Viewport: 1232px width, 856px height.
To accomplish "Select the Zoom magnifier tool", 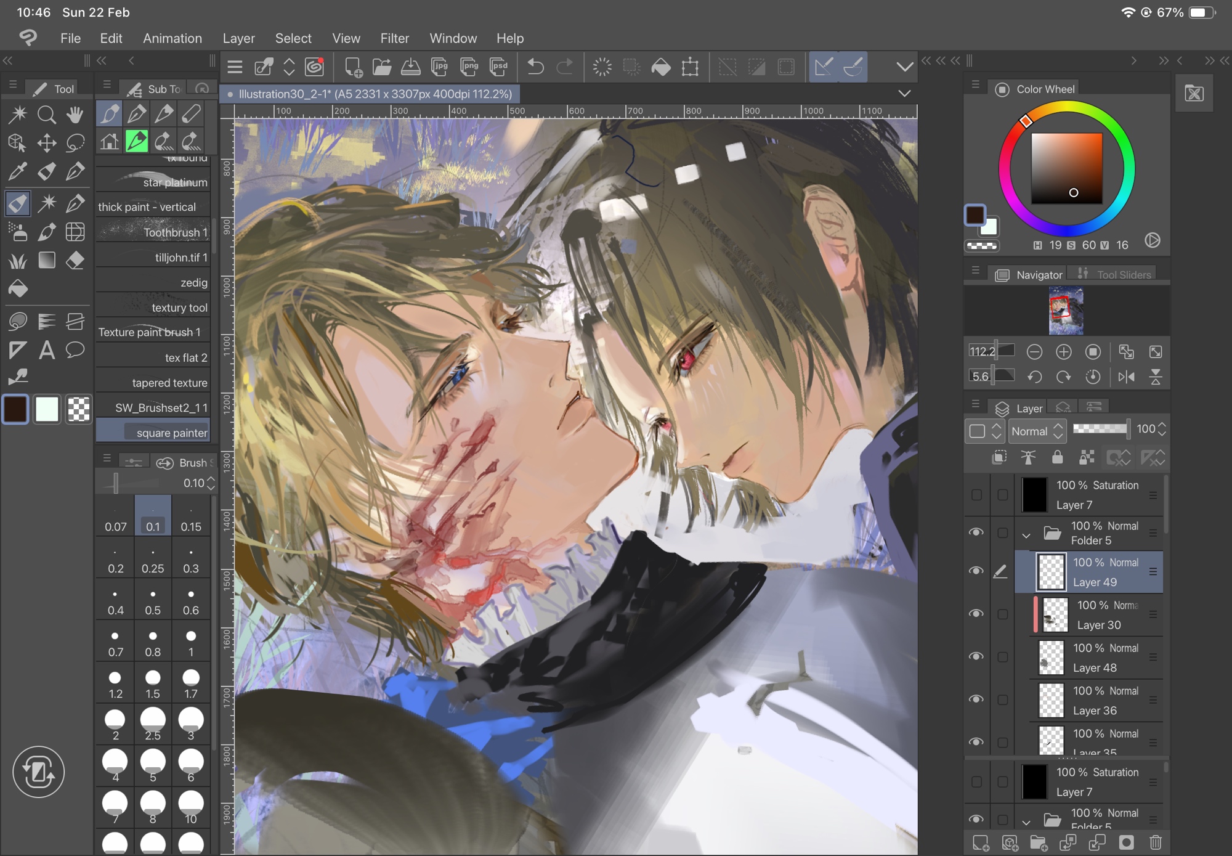I will click(47, 115).
